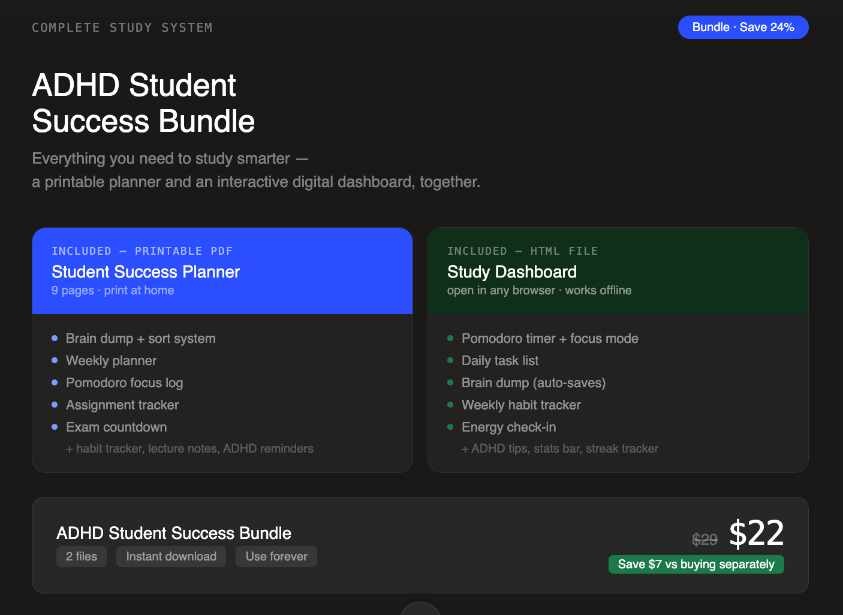Viewport: 843px width, 615px height.
Task: Select 'Energy check-in' item
Action: (x=509, y=427)
